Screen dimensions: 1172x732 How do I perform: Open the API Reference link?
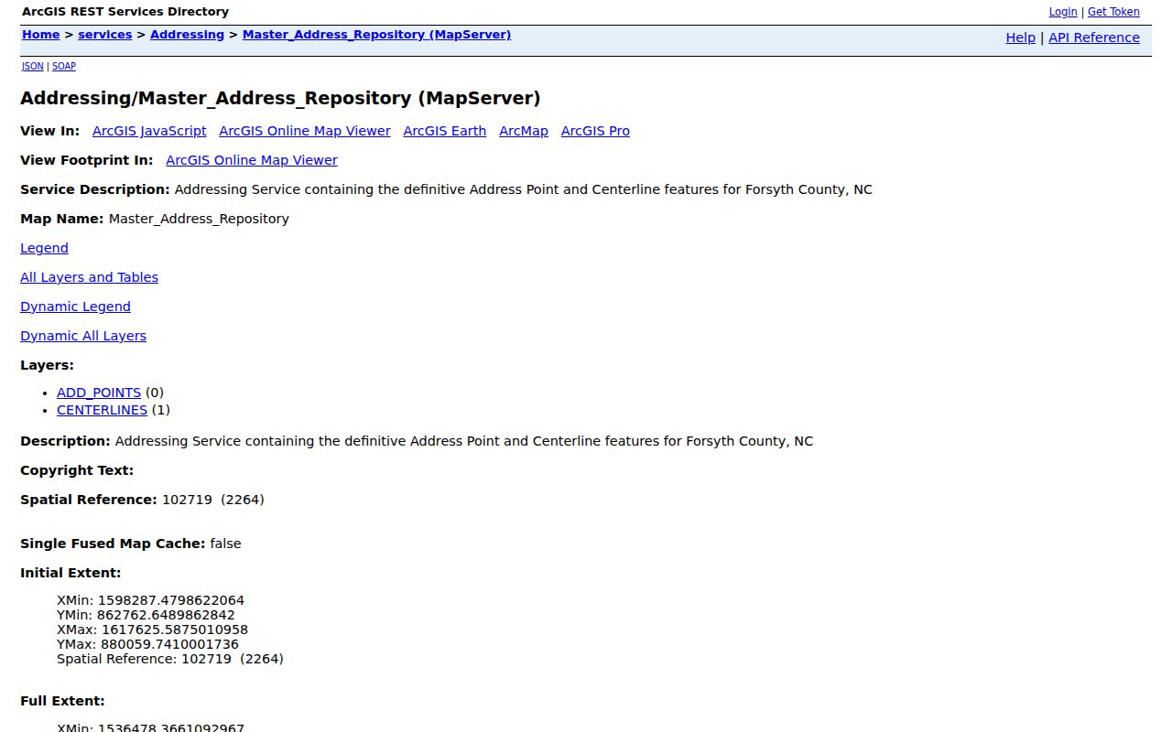(x=1094, y=38)
